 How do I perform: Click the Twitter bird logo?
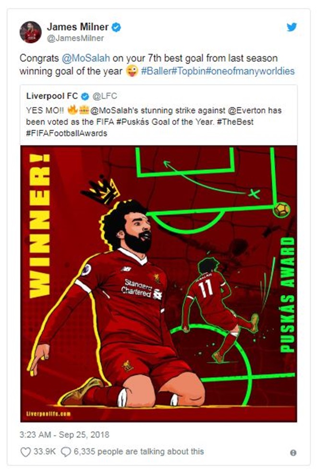(292, 27)
